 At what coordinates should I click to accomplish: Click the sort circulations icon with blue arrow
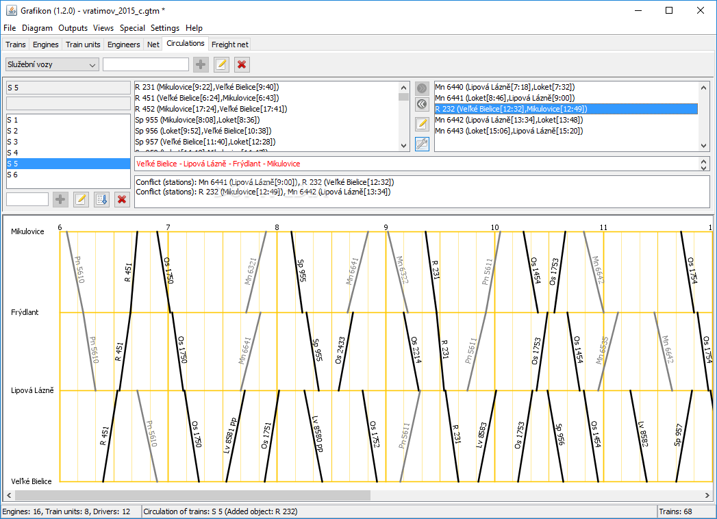click(x=101, y=199)
